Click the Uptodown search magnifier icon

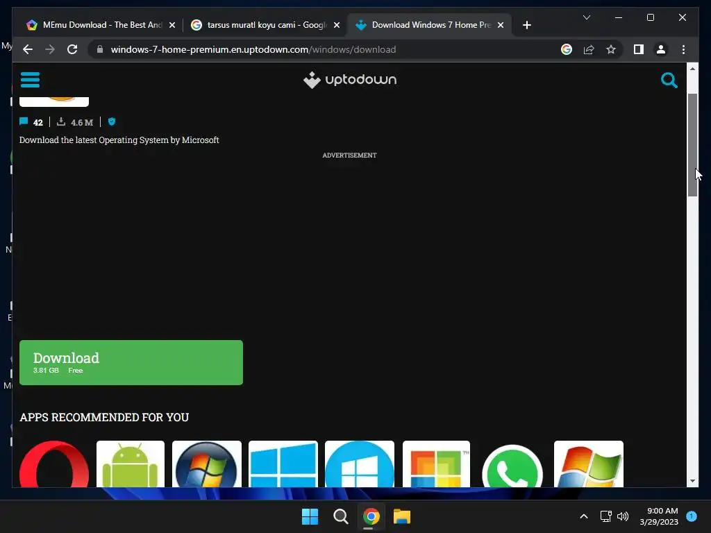click(x=669, y=81)
